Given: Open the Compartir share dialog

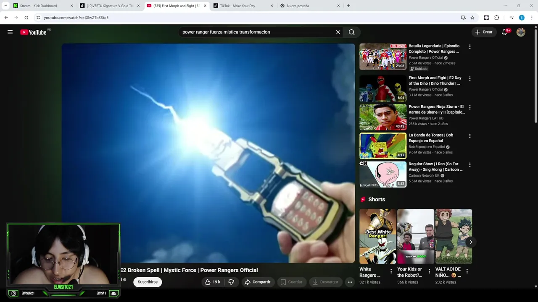Looking at the screenshot, I should (258, 282).
